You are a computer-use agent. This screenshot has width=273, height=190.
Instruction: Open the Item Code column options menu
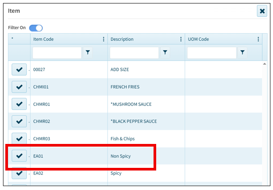click(104, 39)
